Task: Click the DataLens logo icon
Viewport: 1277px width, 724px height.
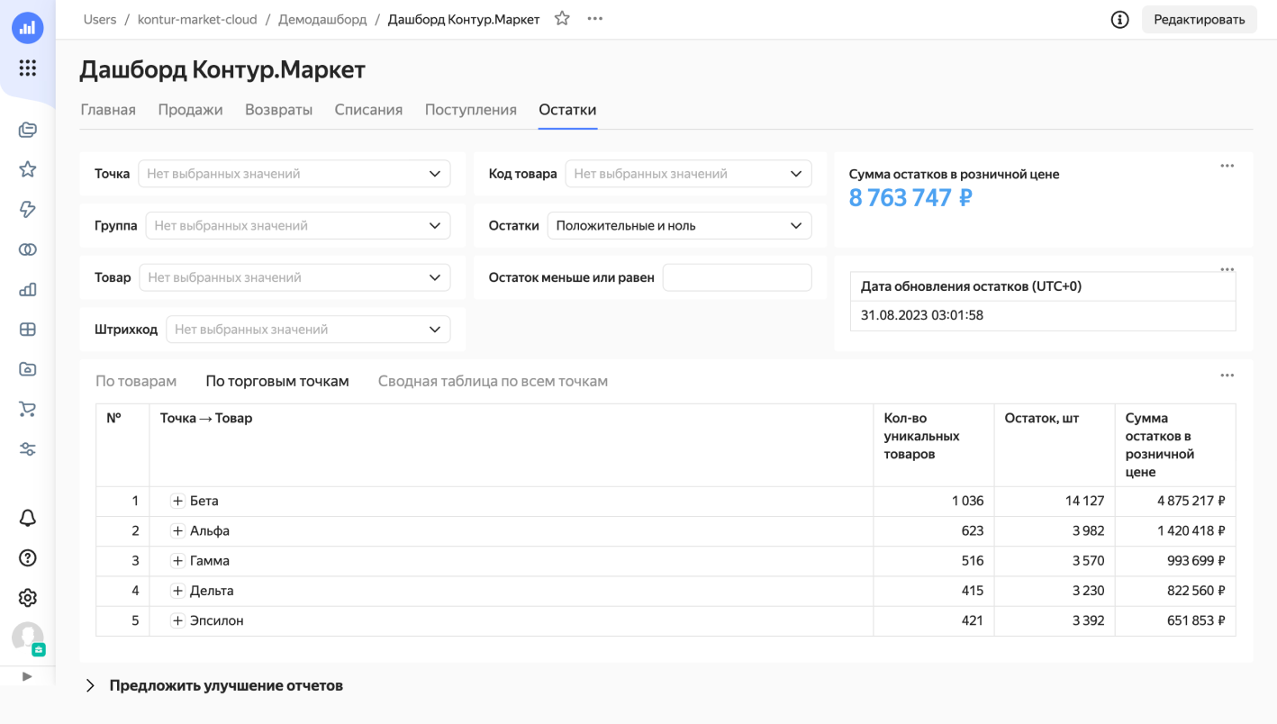Action: click(27, 28)
